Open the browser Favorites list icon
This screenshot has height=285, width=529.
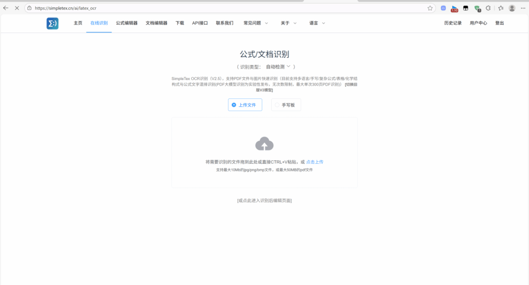click(500, 8)
